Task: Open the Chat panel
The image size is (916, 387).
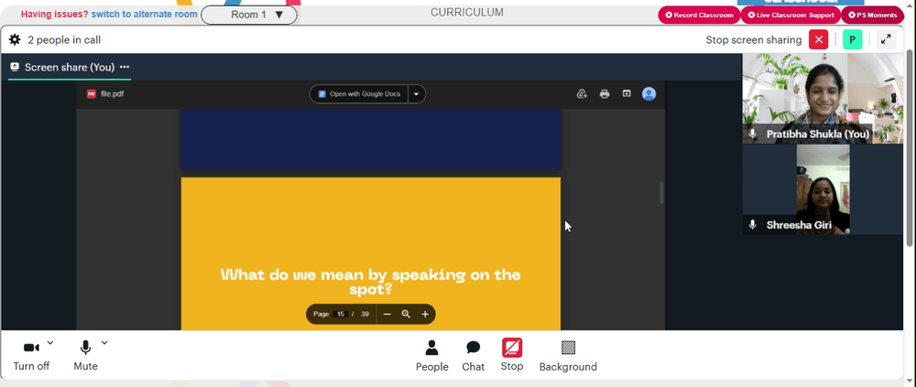Action: [x=474, y=356]
